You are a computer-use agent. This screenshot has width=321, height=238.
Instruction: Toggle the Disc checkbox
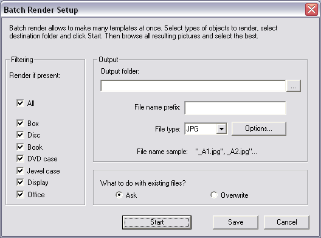pyautogui.click(x=20, y=135)
